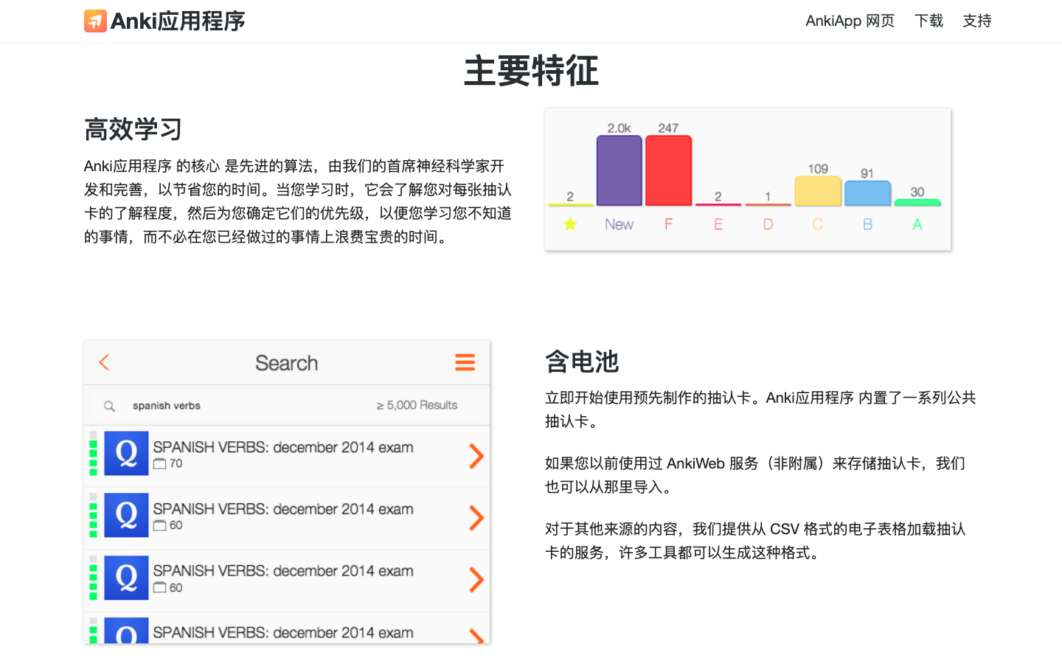
Task: Click the 247 value above the F bar
Action: click(668, 128)
